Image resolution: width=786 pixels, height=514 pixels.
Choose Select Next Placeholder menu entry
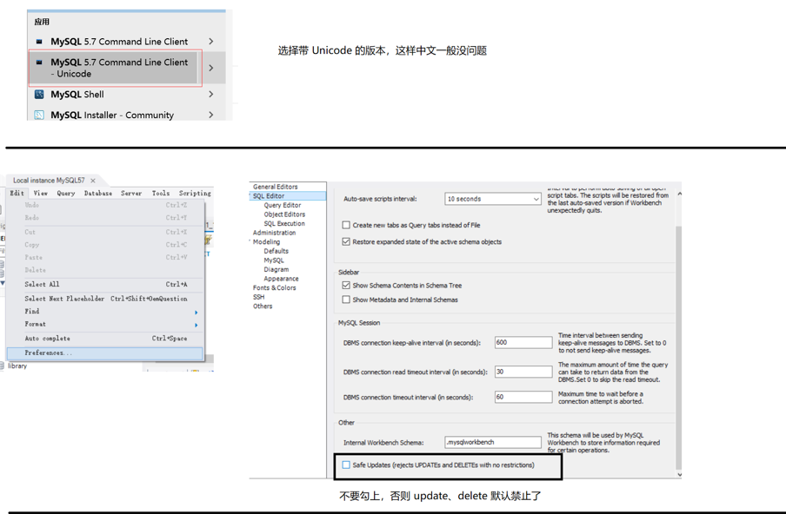[x=105, y=299]
